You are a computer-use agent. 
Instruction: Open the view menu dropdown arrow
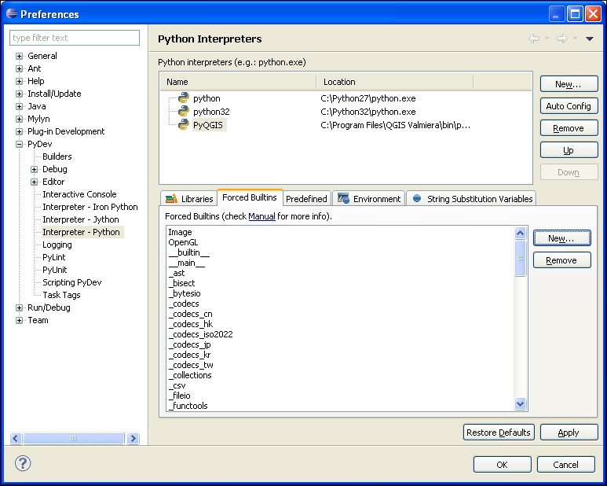pyautogui.click(x=590, y=39)
